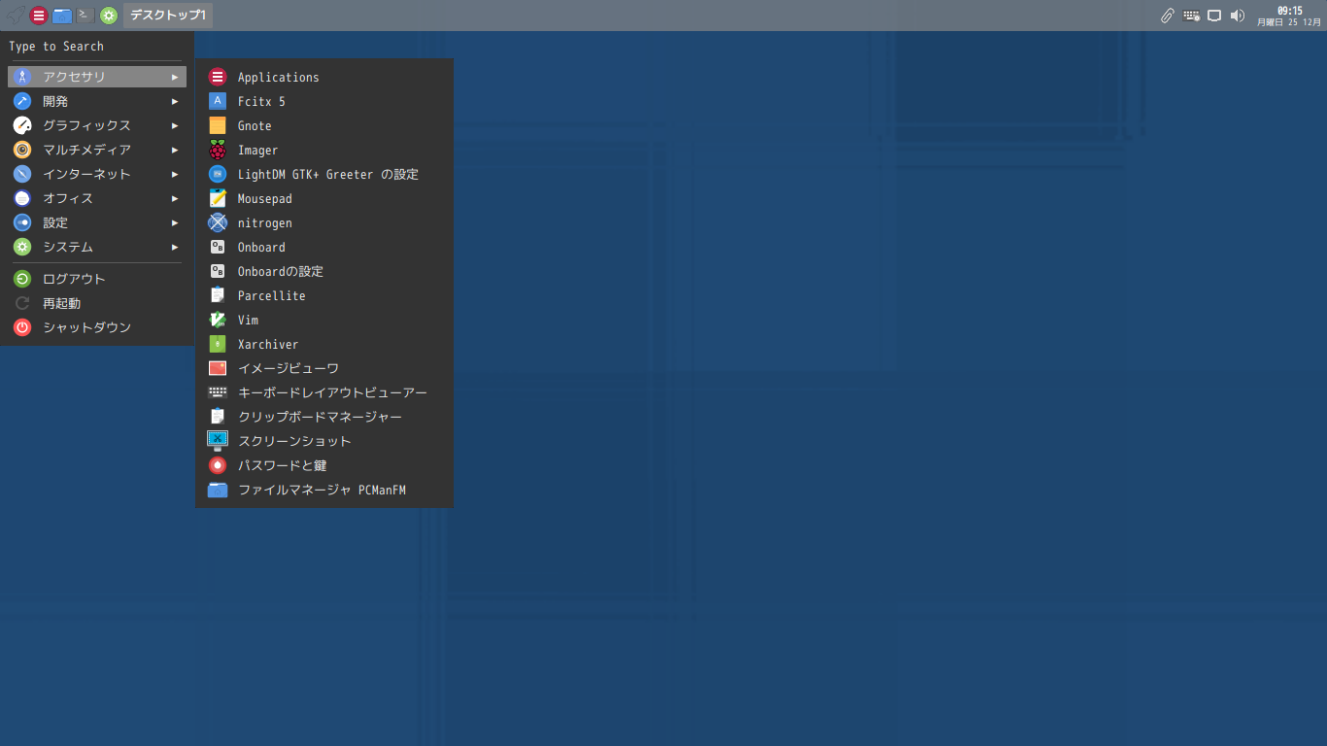This screenshot has width=1327, height=746.
Task: Open the アクセサリ category
Action: pyautogui.click(x=97, y=77)
